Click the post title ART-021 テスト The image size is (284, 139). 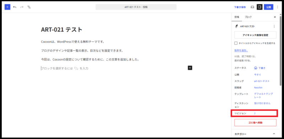pyautogui.click(x=62, y=29)
